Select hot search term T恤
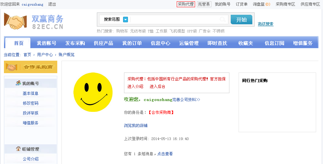The image size is (323, 164). point(151,31)
